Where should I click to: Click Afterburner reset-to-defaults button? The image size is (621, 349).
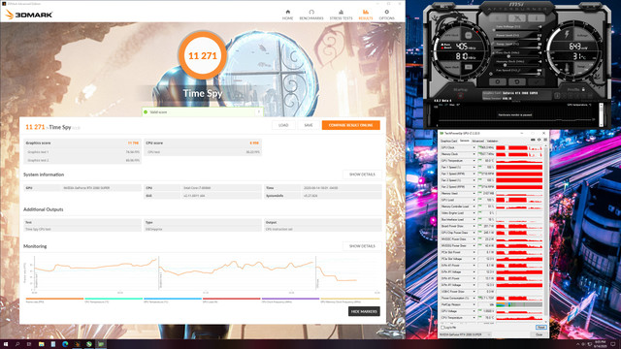pyautogui.click(x=517, y=81)
